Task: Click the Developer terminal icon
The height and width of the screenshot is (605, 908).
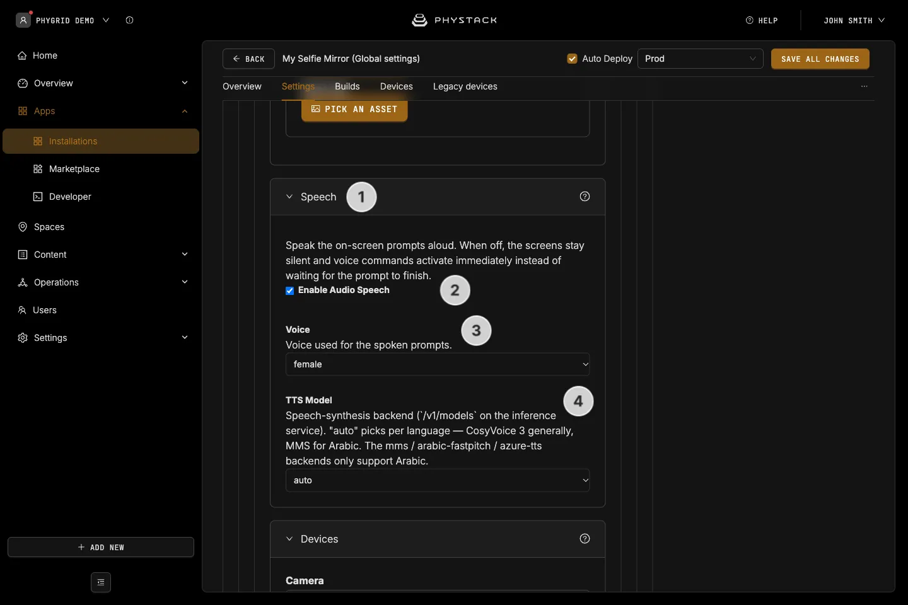Action: click(x=38, y=197)
